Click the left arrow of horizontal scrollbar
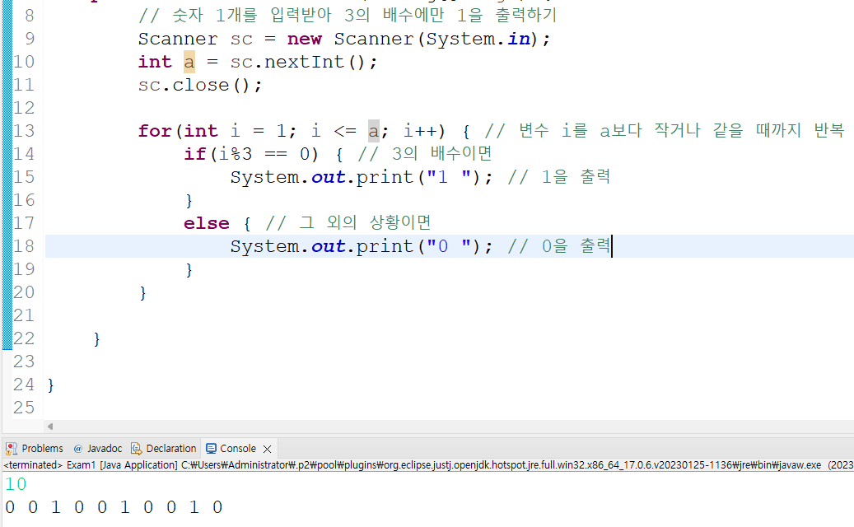Image resolution: width=854 pixels, height=527 pixels. click(50, 427)
